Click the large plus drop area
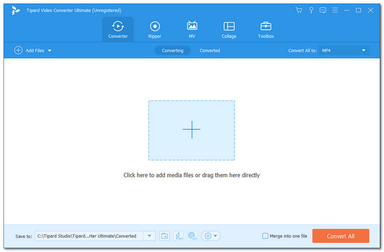Screen dimensions: 384x252 click(x=192, y=130)
